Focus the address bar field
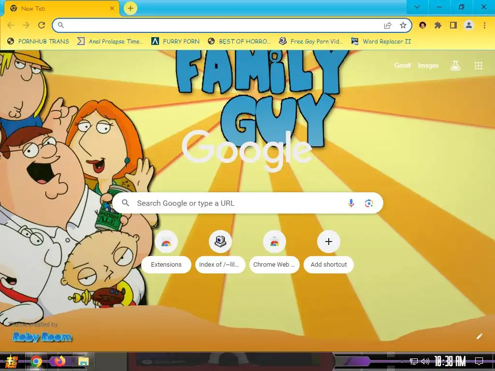Viewport: 495px width, 371px height. click(x=232, y=25)
